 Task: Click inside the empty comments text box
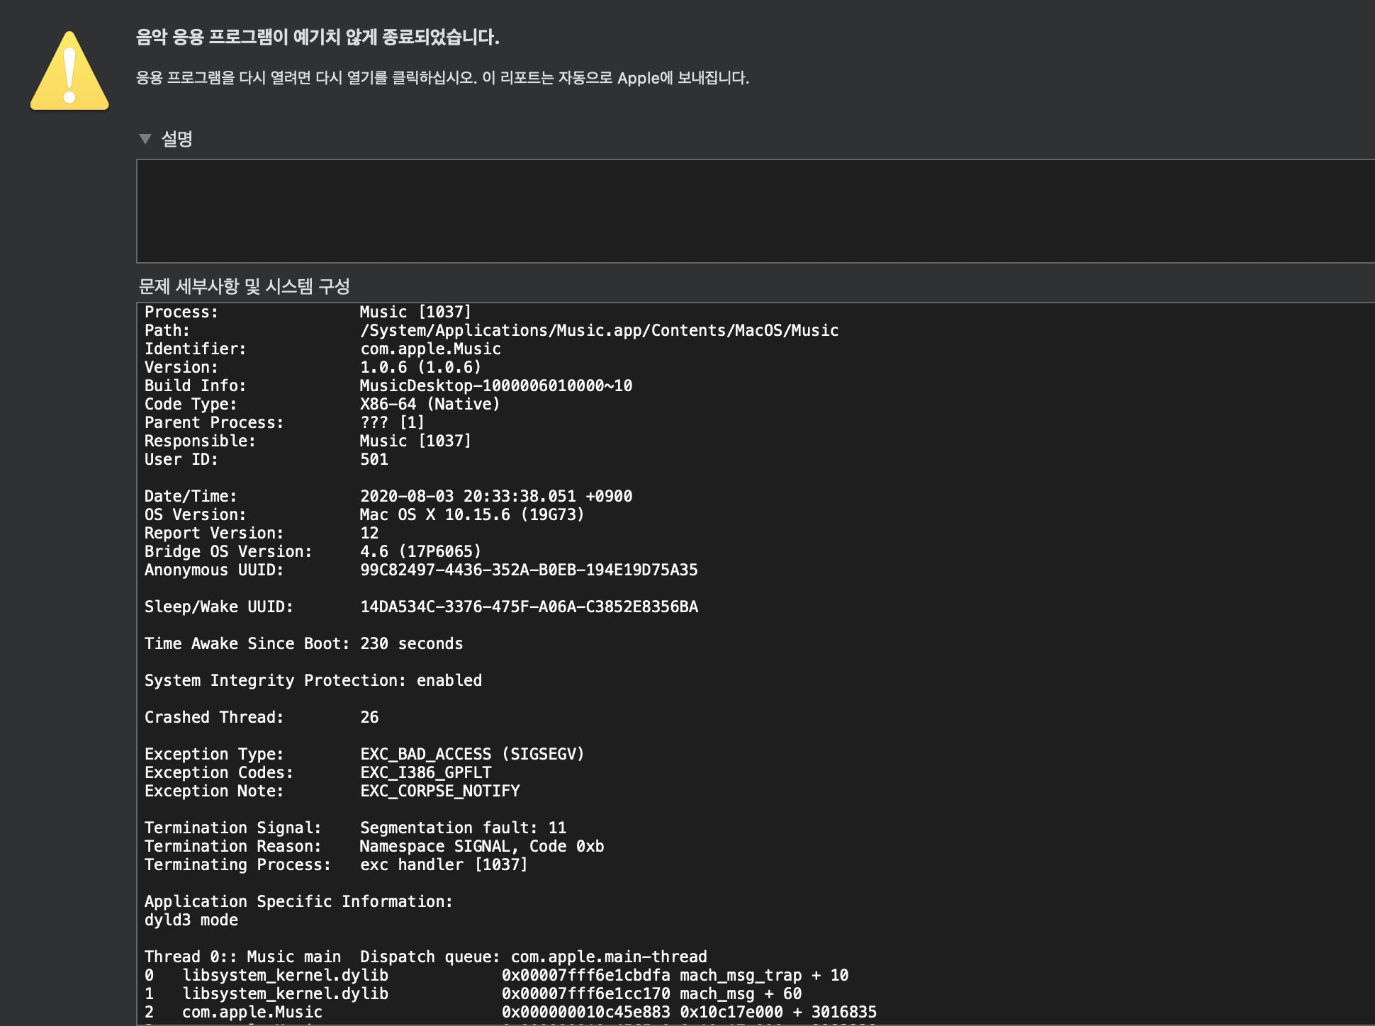tap(751, 210)
